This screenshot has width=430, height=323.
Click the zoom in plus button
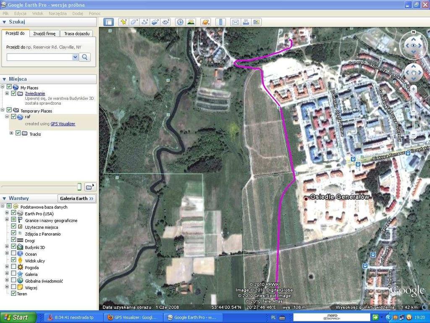[414, 89]
